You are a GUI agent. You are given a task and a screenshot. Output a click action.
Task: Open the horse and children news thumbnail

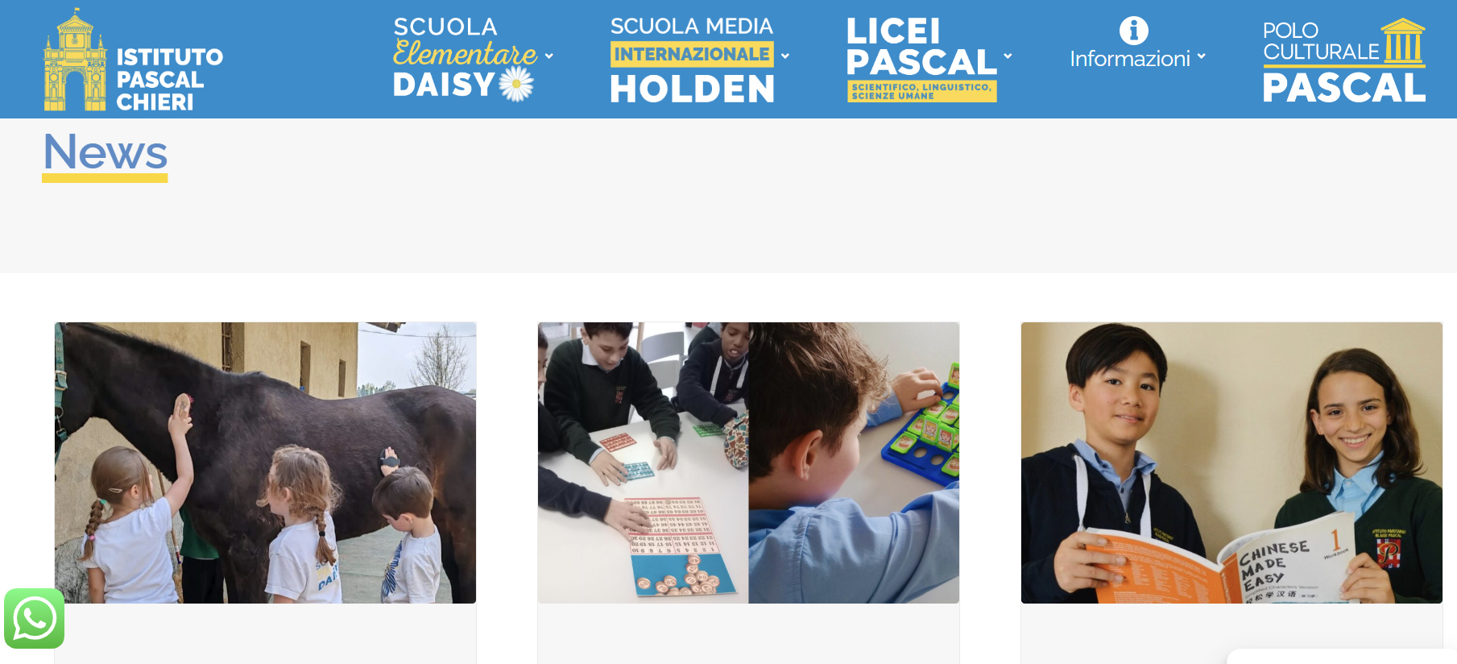tap(265, 463)
